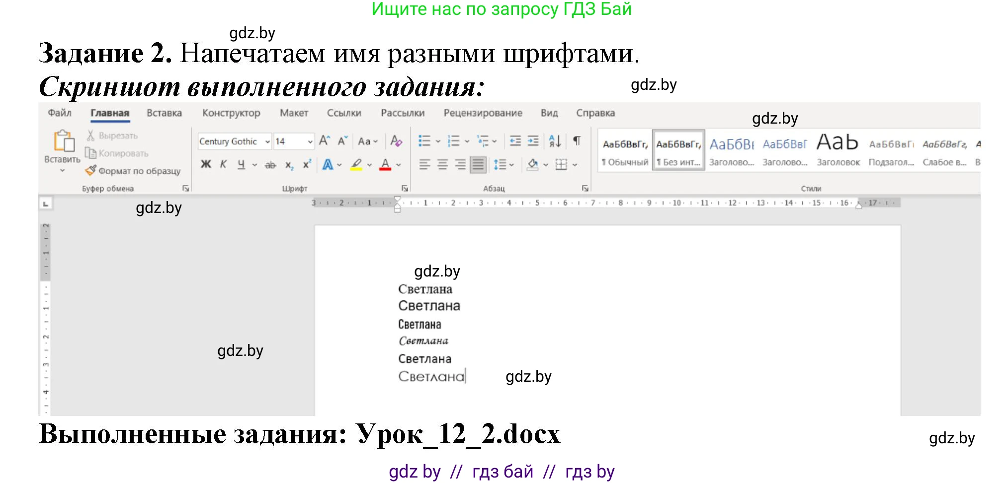Open clipboard group dialog launcher
Viewport: 1005px width, 483px height.
(x=185, y=188)
